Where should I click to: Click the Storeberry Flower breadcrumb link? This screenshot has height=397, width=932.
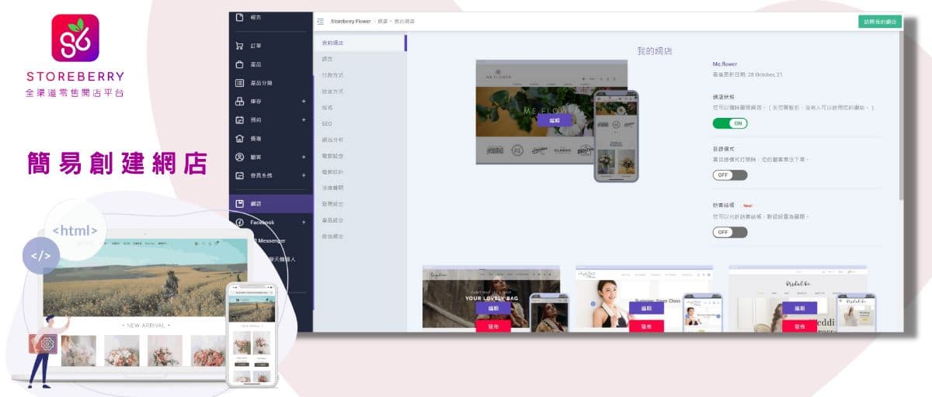tap(350, 22)
